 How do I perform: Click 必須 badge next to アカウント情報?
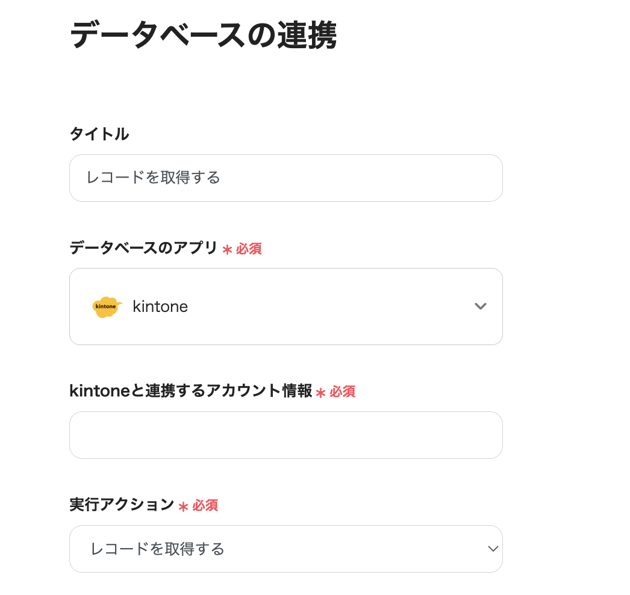click(342, 391)
